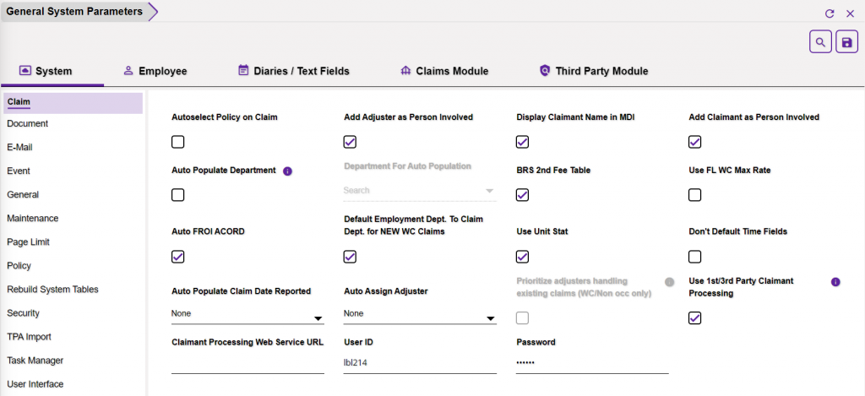
Task: Enable Autoselect Policy on Claim checkbox
Action: pyautogui.click(x=177, y=142)
